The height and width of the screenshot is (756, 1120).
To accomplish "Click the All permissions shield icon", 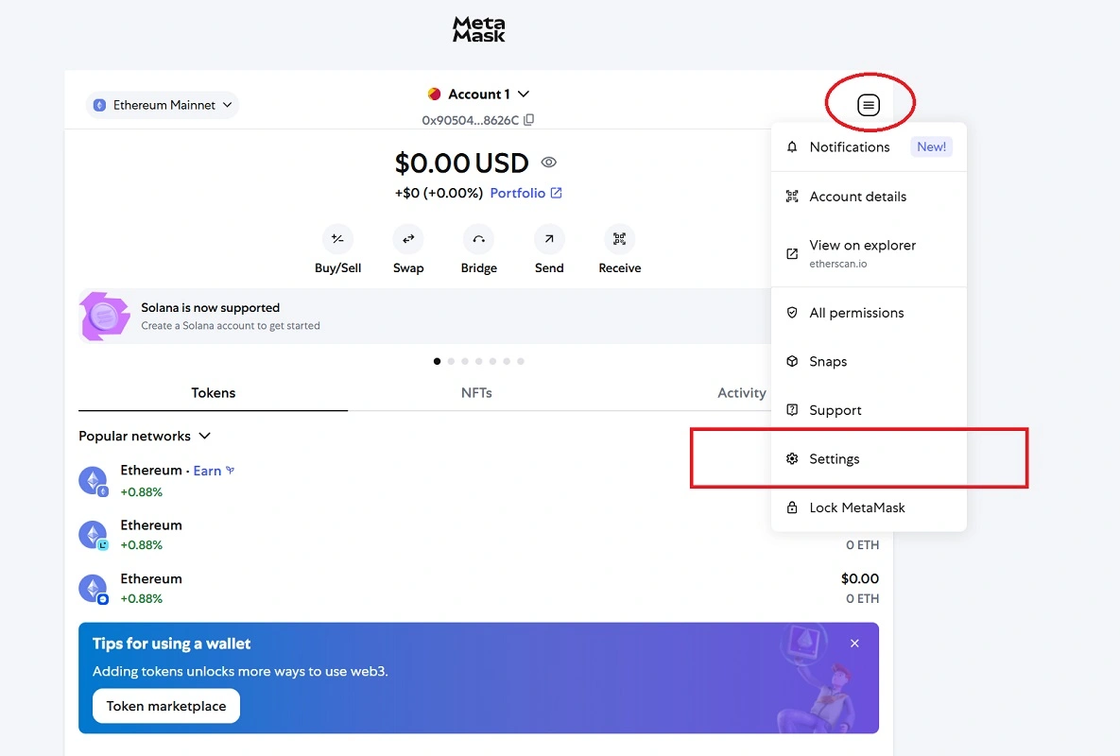I will (x=791, y=313).
